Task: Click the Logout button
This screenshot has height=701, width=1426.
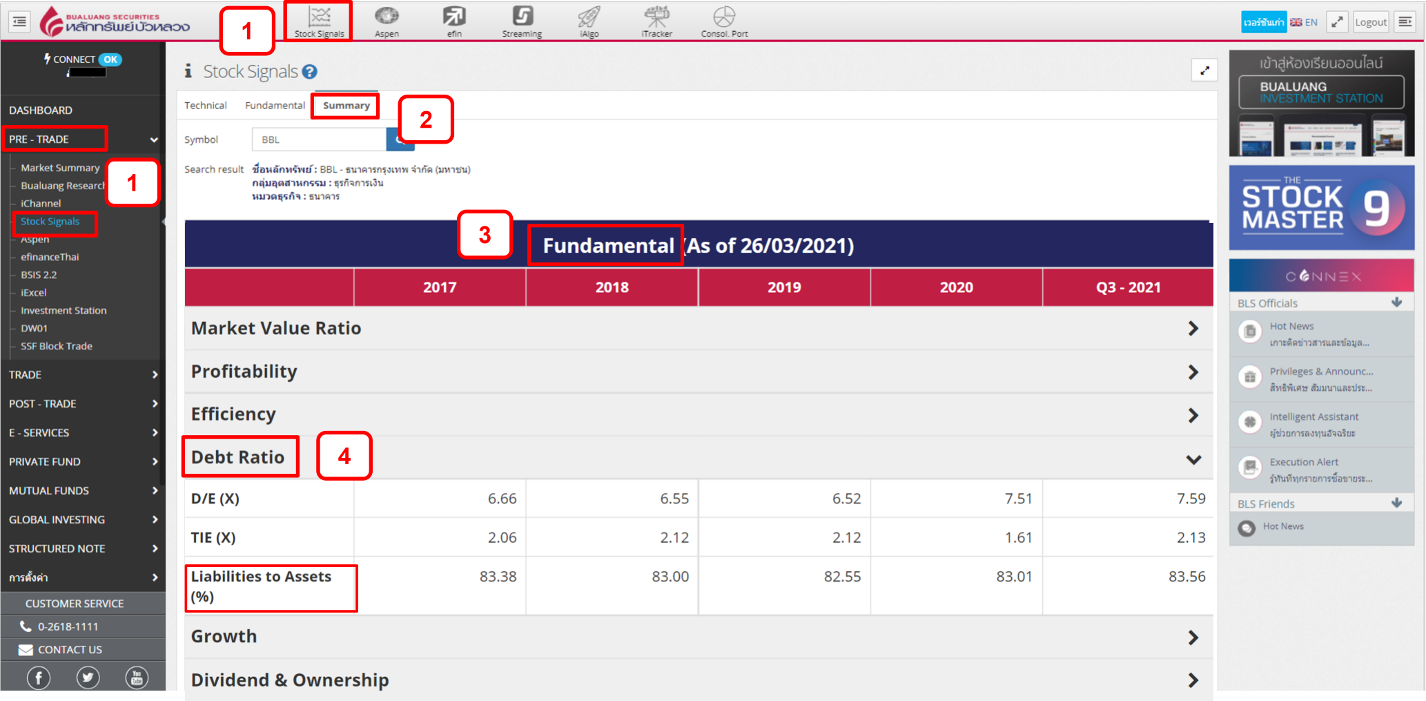Action: pyautogui.click(x=1371, y=22)
